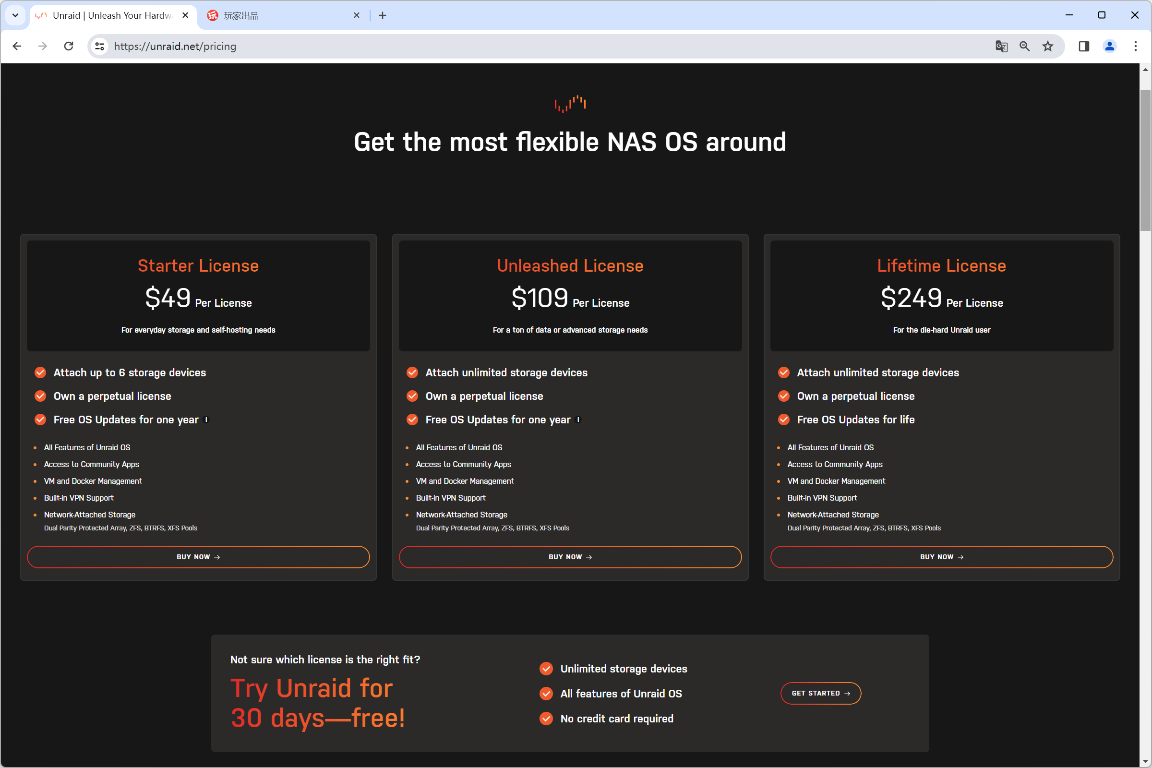Click Get Started for free trial

pos(820,693)
